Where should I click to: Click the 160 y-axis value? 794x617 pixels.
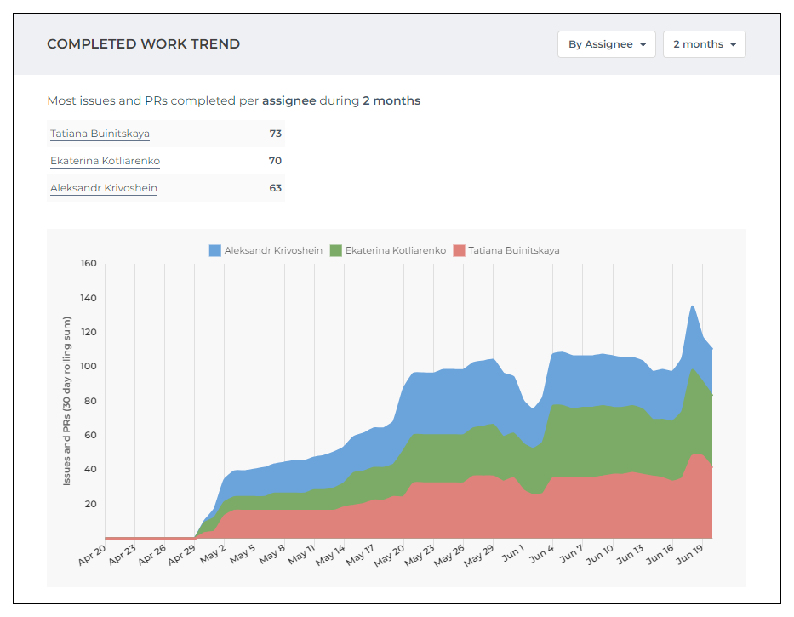pos(89,264)
